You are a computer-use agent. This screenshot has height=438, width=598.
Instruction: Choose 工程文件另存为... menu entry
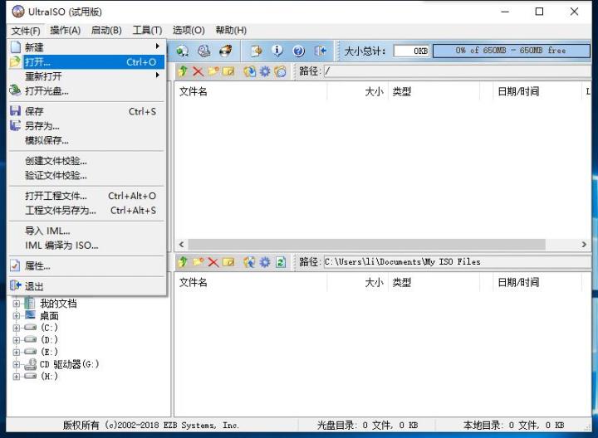(86, 210)
